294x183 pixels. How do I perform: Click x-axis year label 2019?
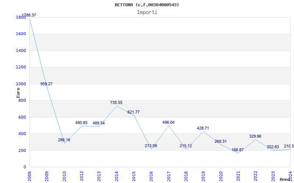(x=204, y=176)
